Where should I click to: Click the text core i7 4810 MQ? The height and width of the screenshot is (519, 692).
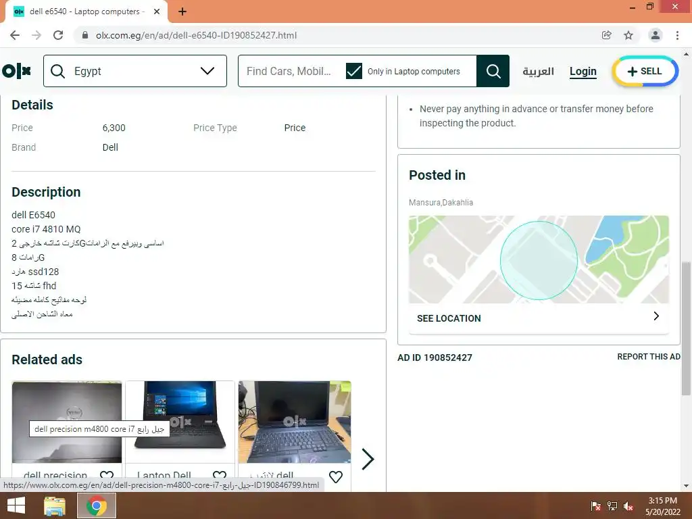pyautogui.click(x=46, y=229)
